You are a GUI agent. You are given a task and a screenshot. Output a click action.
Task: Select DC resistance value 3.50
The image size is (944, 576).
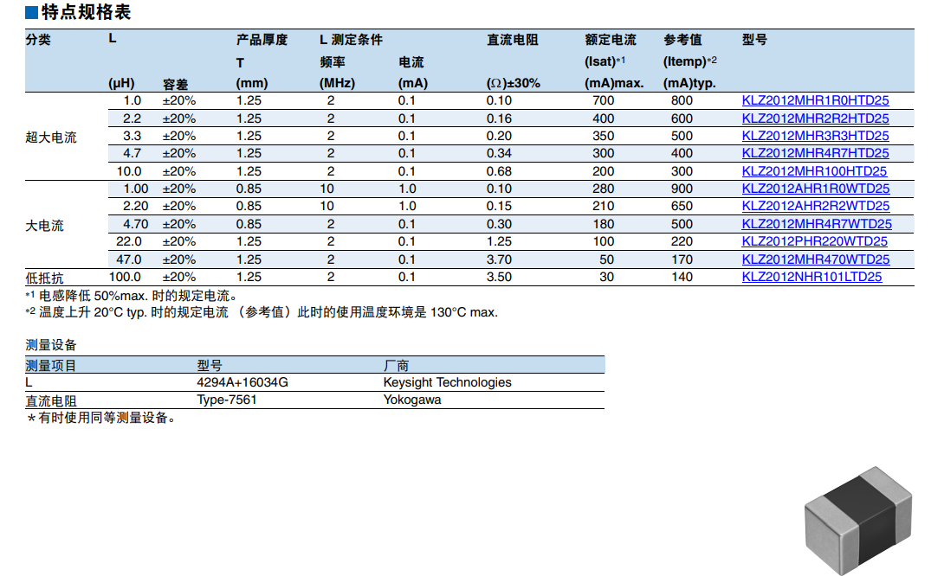tap(499, 277)
